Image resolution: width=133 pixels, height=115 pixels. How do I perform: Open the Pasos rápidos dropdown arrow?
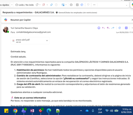tap(12, 5)
